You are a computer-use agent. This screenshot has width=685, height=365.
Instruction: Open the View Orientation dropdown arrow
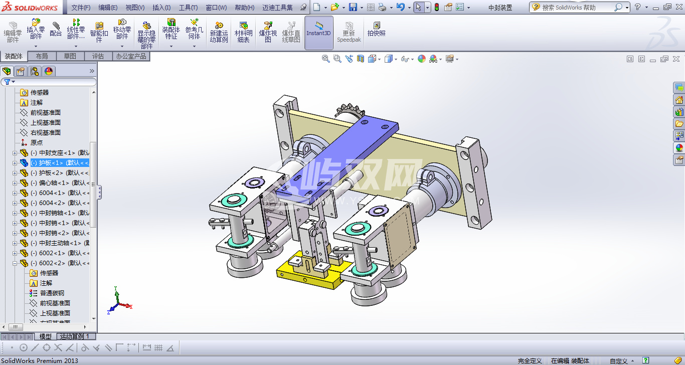[x=380, y=59]
